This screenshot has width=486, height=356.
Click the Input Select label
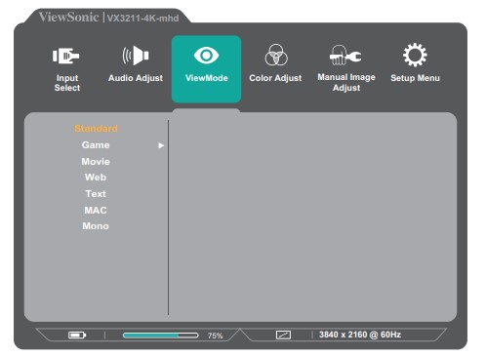[x=67, y=83]
